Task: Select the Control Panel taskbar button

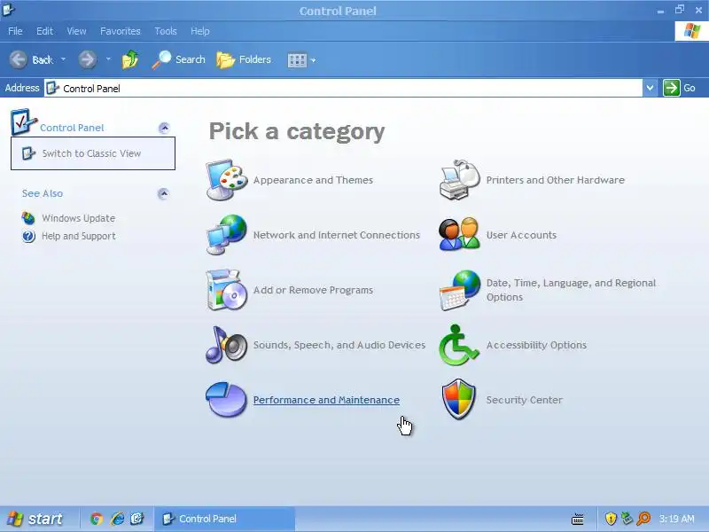Action: 225,519
